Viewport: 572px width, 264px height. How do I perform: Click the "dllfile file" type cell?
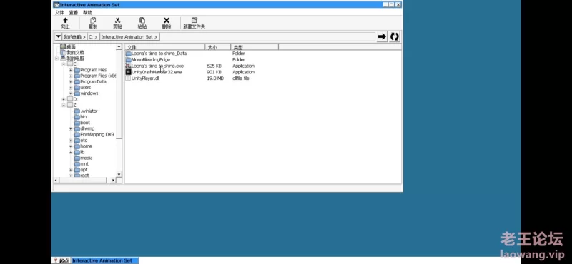(x=241, y=78)
